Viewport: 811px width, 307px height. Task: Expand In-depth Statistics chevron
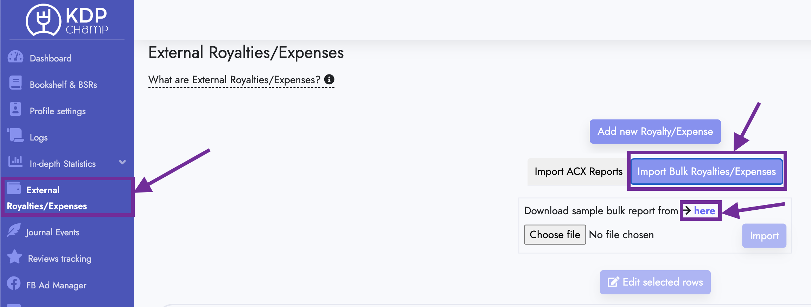(122, 162)
